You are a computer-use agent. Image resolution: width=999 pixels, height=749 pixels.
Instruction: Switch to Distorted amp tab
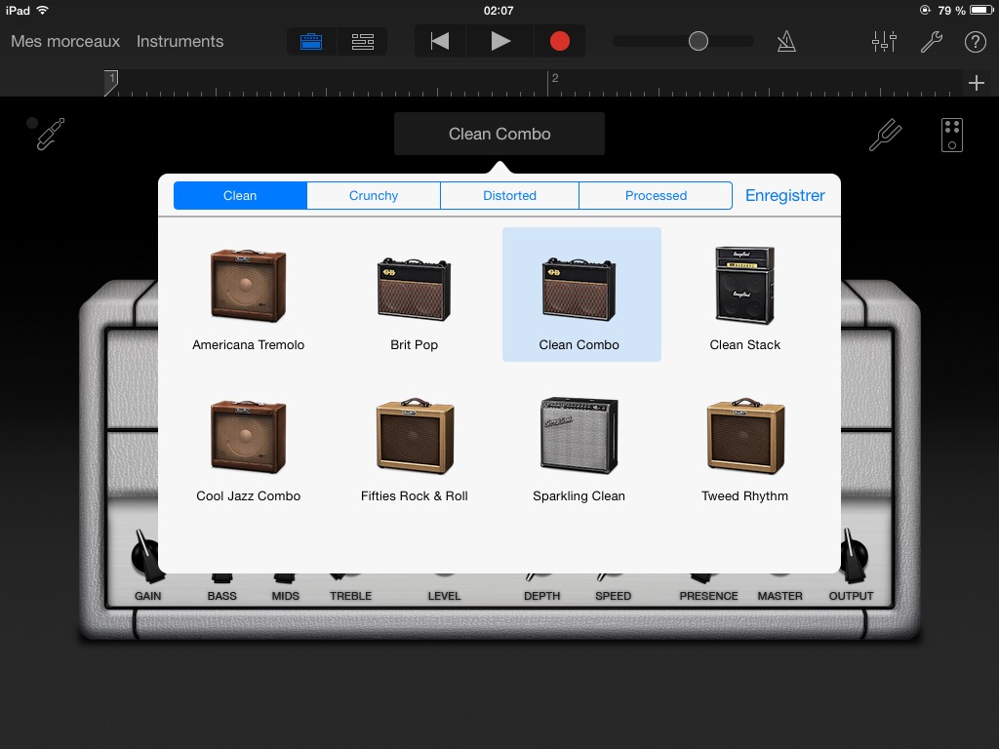[x=509, y=195]
